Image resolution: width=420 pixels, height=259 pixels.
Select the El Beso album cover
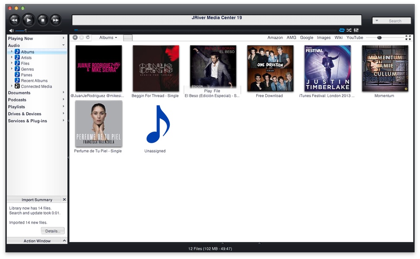click(x=213, y=66)
